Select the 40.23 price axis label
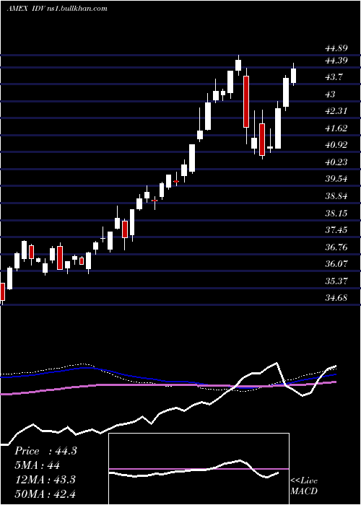This screenshot has height=505, width=361. pos(336,162)
